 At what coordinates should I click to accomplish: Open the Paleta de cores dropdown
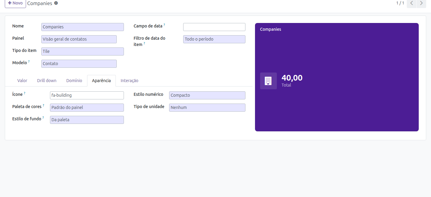click(87, 107)
